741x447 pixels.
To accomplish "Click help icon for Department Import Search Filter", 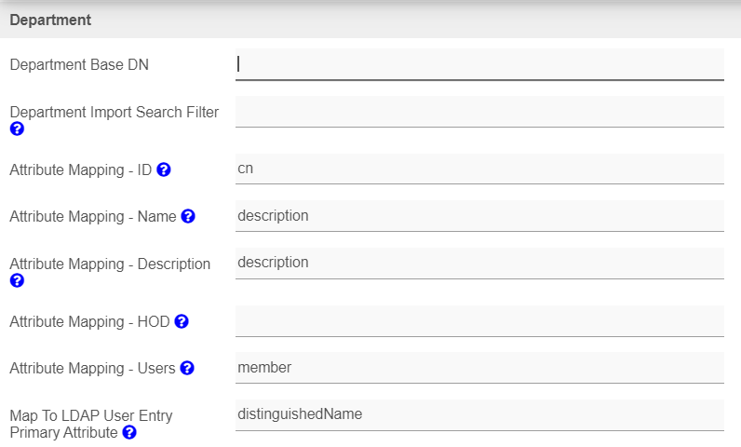I will click(x=17, y=129).
